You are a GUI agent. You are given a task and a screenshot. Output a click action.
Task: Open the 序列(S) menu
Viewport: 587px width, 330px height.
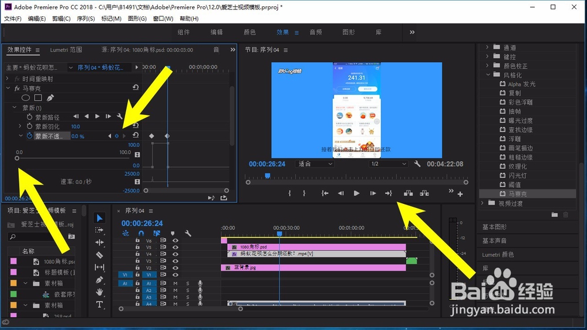pos(86,18)
